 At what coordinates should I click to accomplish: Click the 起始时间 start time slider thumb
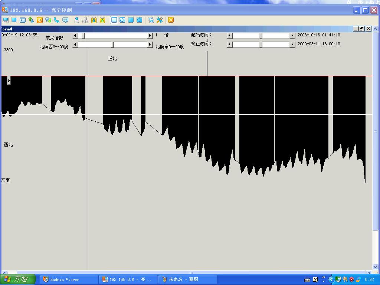[x=261, y=36]
